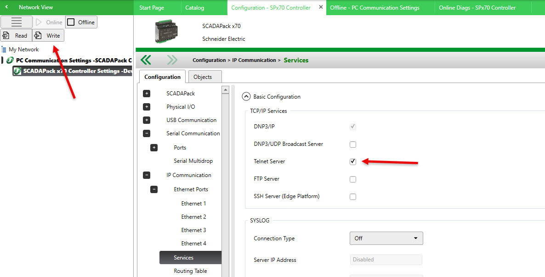Click tree scrollbar up arrow
This screenshot has height=277, width=545.
tap(226, 90)
